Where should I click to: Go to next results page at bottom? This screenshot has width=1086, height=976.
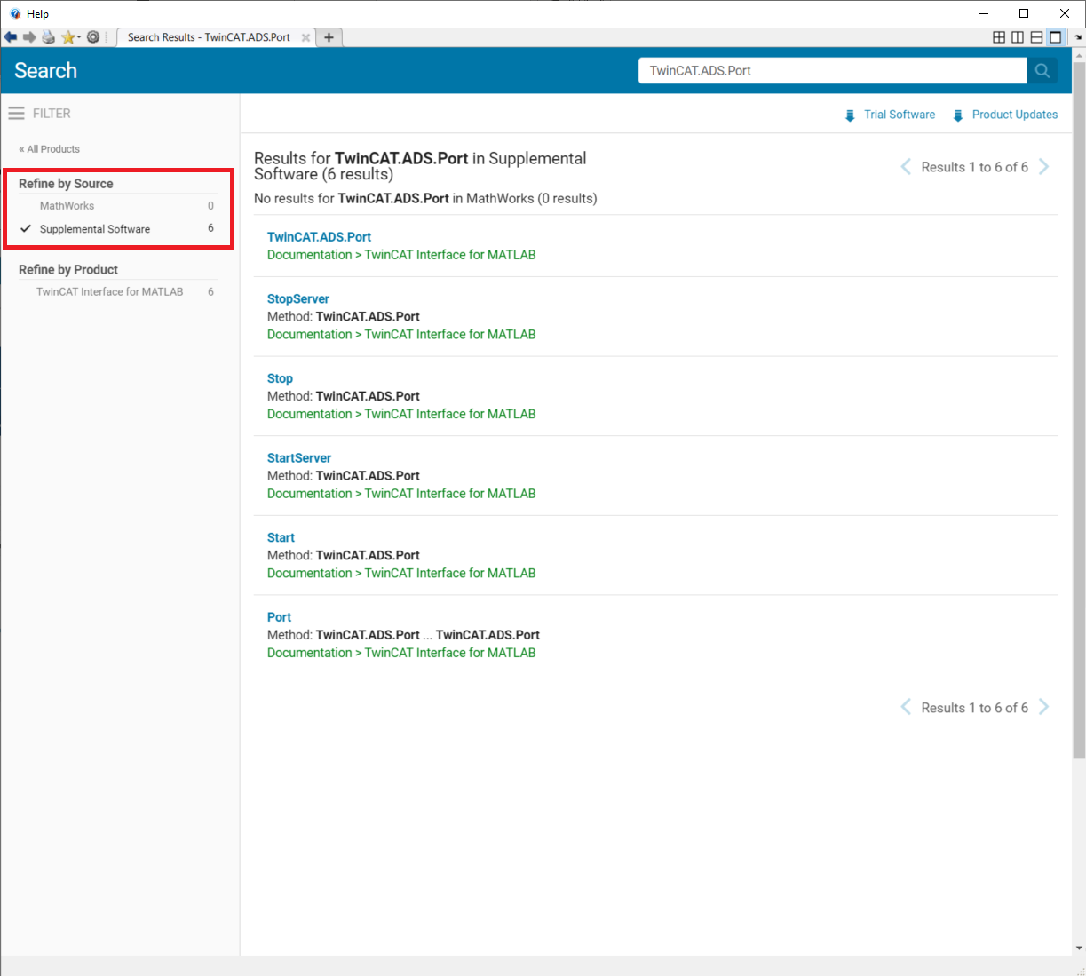click(x=1044, y=708)
